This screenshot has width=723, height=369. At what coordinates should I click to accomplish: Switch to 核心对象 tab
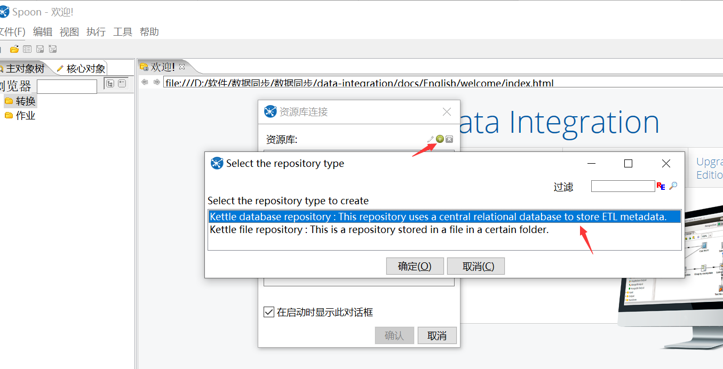(x=81, y=68)
